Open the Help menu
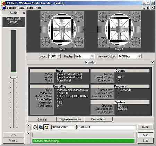 coord(38,8)
